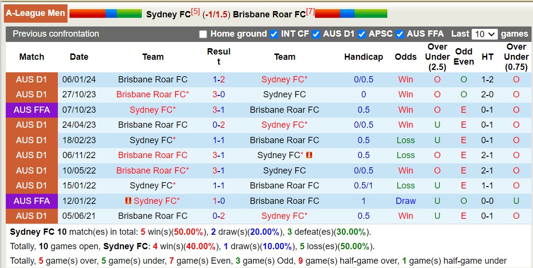Open the 0-2 result from 24/04/23

coord(219,125)
